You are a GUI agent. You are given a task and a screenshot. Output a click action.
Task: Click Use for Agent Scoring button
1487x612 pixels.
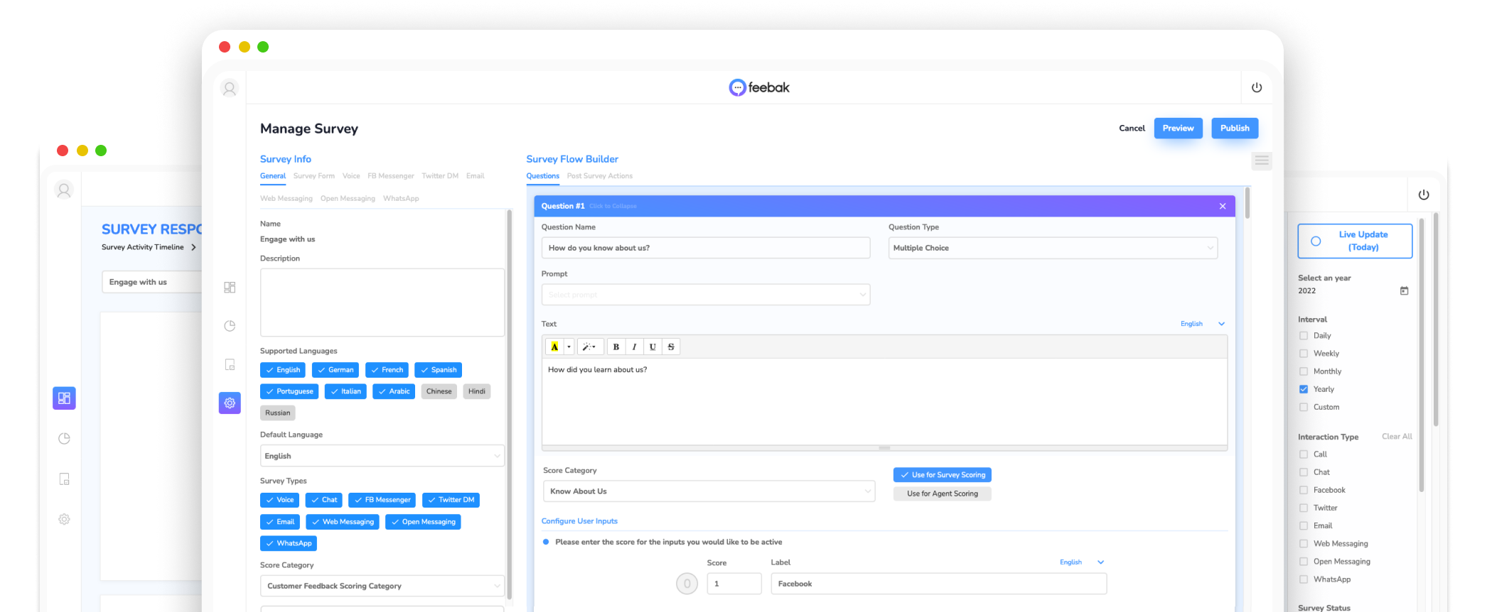943,493
